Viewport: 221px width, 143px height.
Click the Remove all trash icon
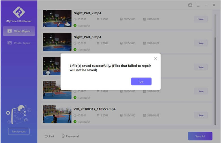(x=63, y=136)
